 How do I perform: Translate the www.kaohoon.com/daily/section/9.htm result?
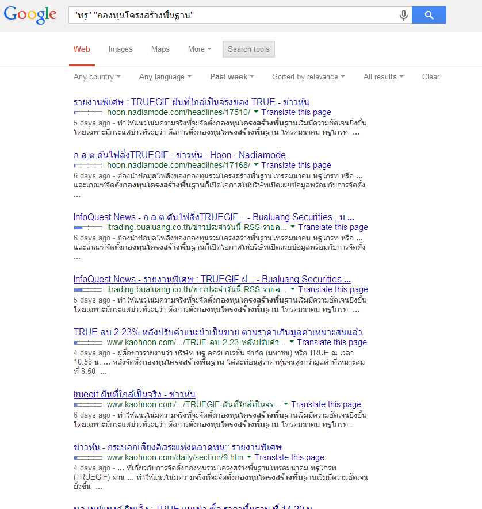point(289,457)
